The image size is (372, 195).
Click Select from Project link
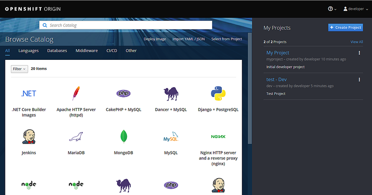[227, 39]
